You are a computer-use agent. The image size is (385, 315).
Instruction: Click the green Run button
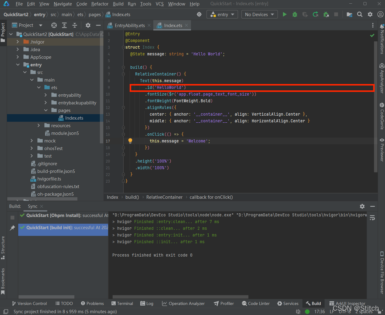point(284,14)
